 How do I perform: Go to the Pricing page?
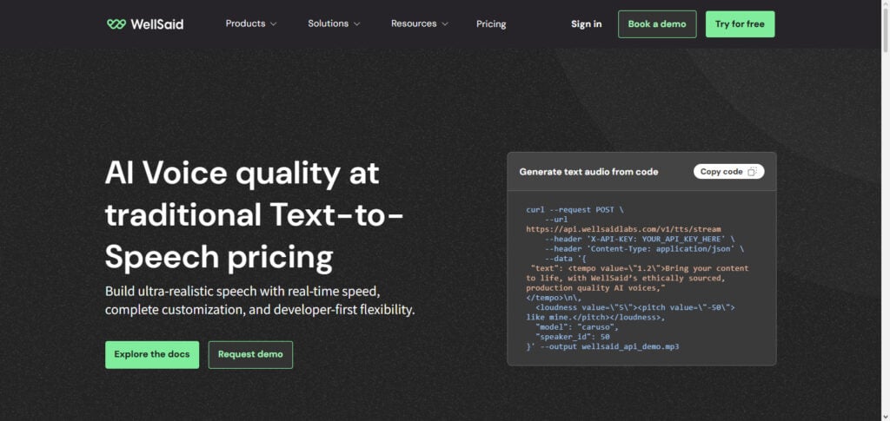491,23
